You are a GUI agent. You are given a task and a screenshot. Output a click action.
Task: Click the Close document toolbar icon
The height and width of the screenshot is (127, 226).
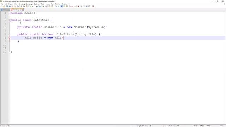[12, 6]
